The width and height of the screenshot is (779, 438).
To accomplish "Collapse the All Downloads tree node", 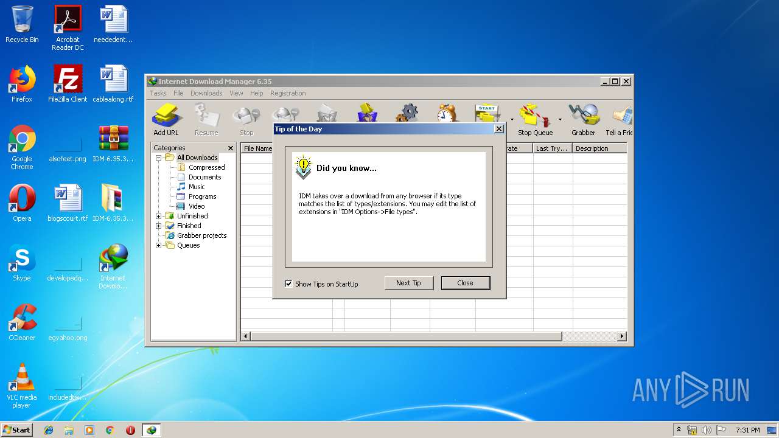I will 159,158.
